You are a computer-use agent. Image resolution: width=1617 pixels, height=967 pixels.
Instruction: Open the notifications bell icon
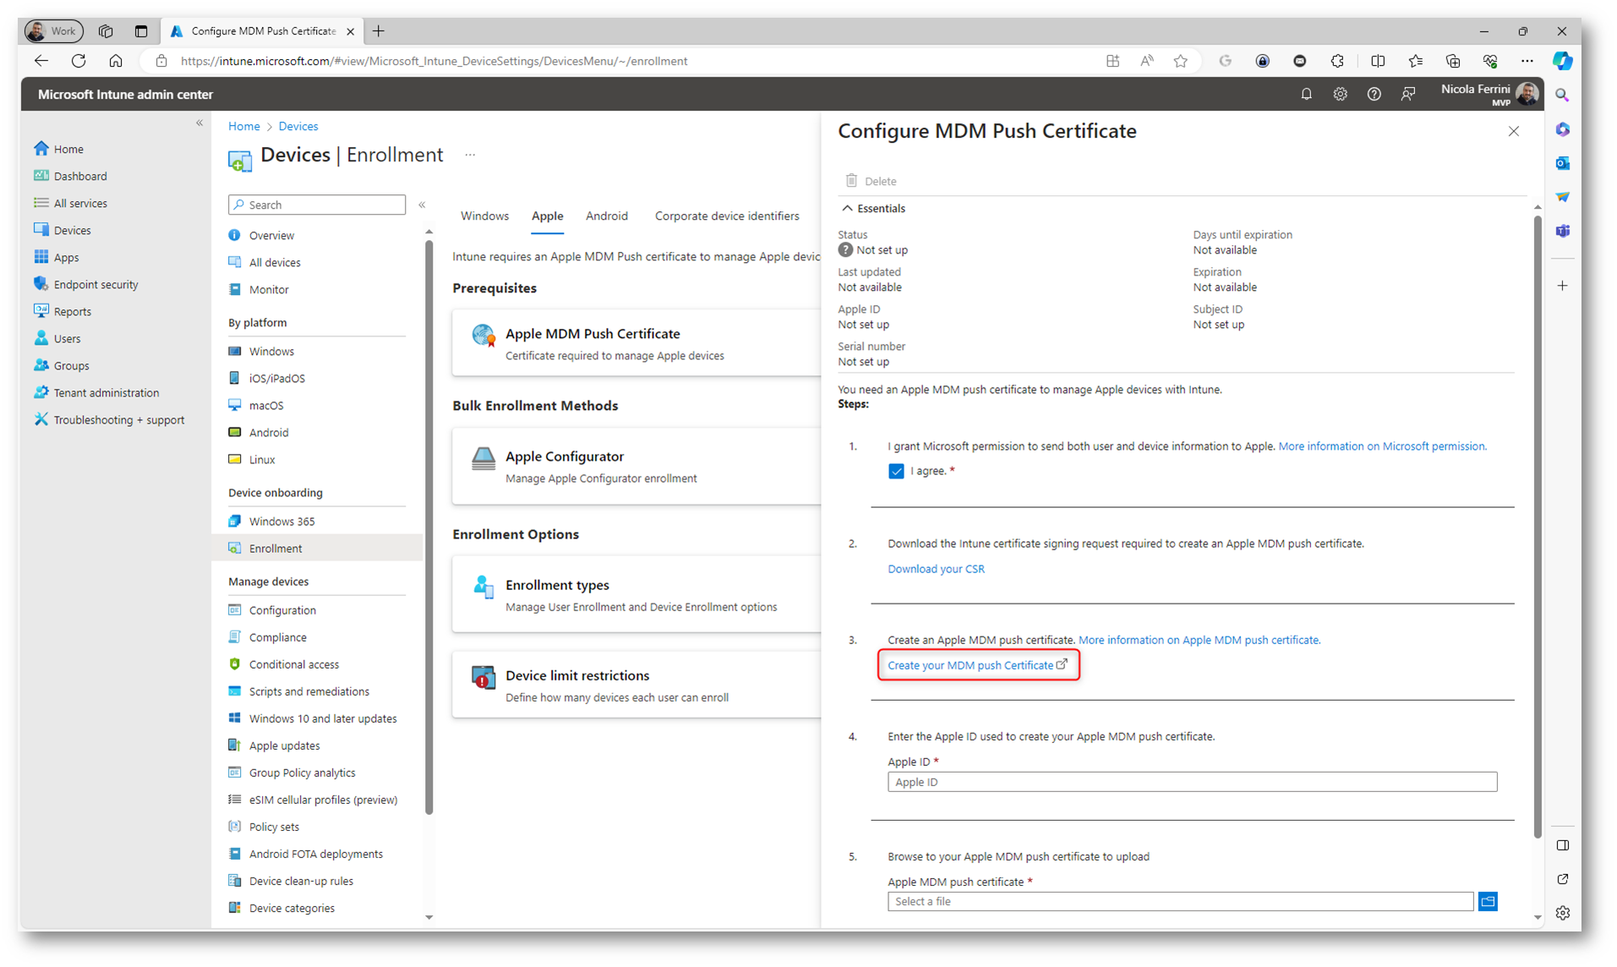click(x=1306, y=95)
